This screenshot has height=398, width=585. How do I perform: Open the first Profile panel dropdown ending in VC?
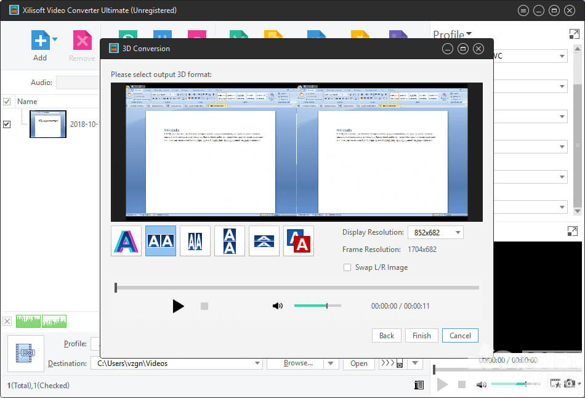click(x=562, y=57)
